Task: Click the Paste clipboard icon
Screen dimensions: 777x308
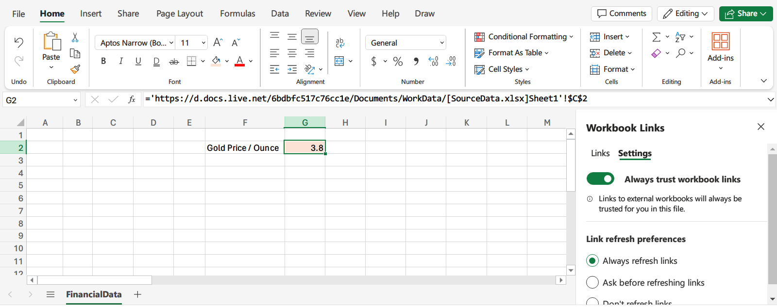Action: tap(51, 42)
